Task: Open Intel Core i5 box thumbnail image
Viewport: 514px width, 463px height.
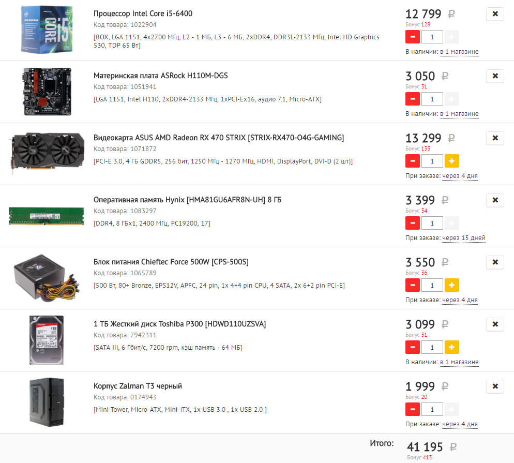Action: coord(47,29)
